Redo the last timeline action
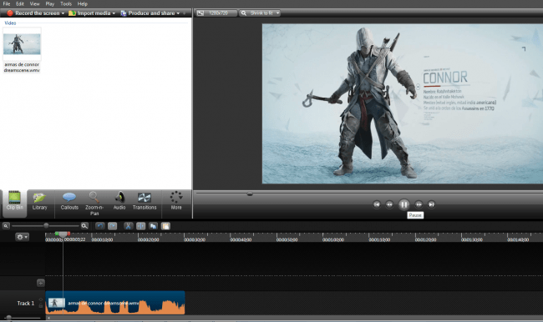This screenshot has width=543, height=322. pyautogui.click(x=112, y=226)
